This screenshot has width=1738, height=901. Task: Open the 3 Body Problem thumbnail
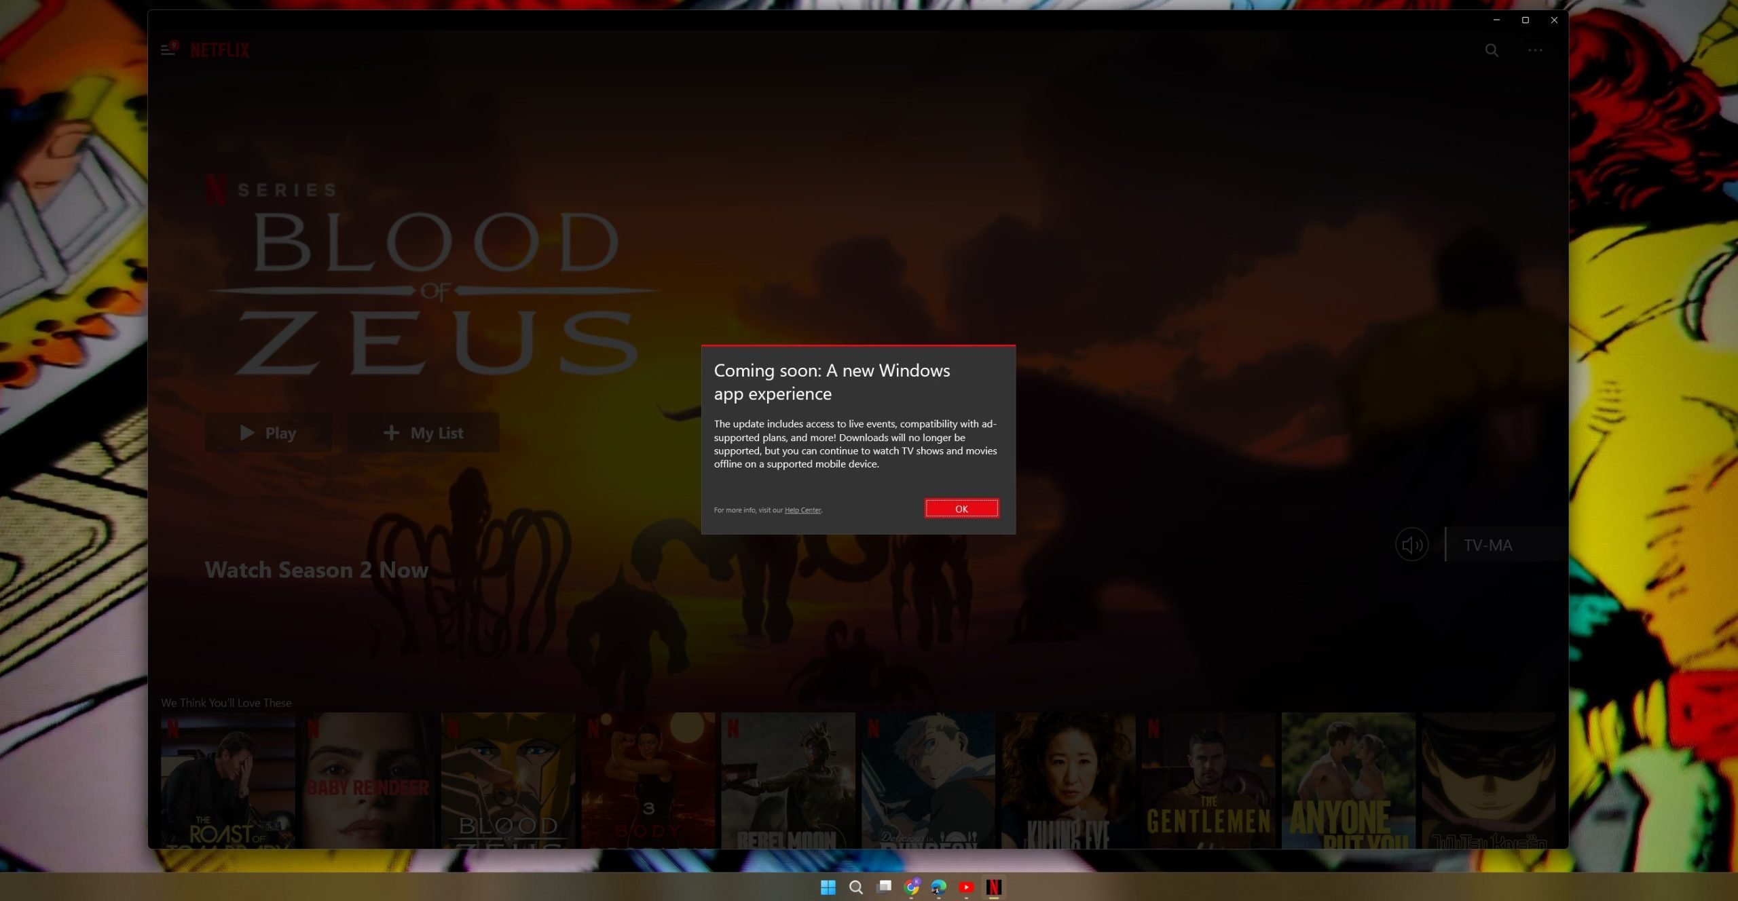648,780
